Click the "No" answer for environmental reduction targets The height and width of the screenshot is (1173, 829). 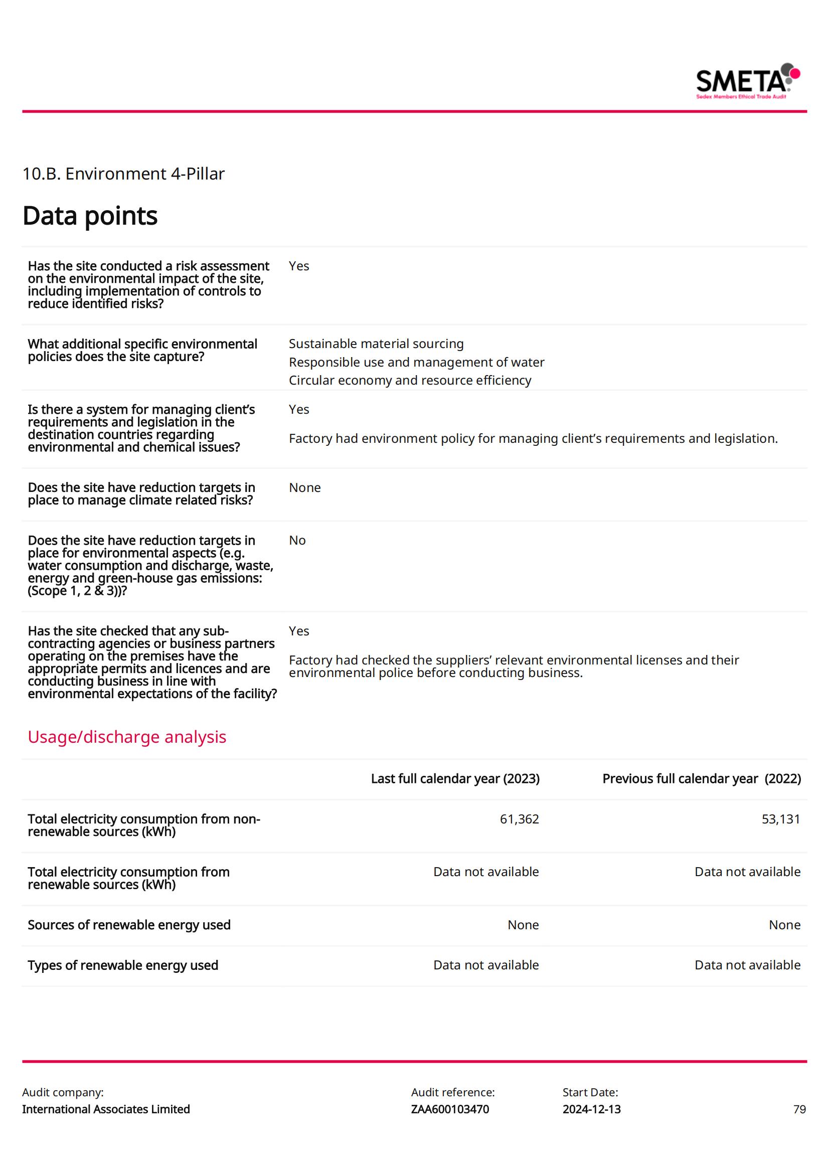pyautogui.click(x=297, y=541)
